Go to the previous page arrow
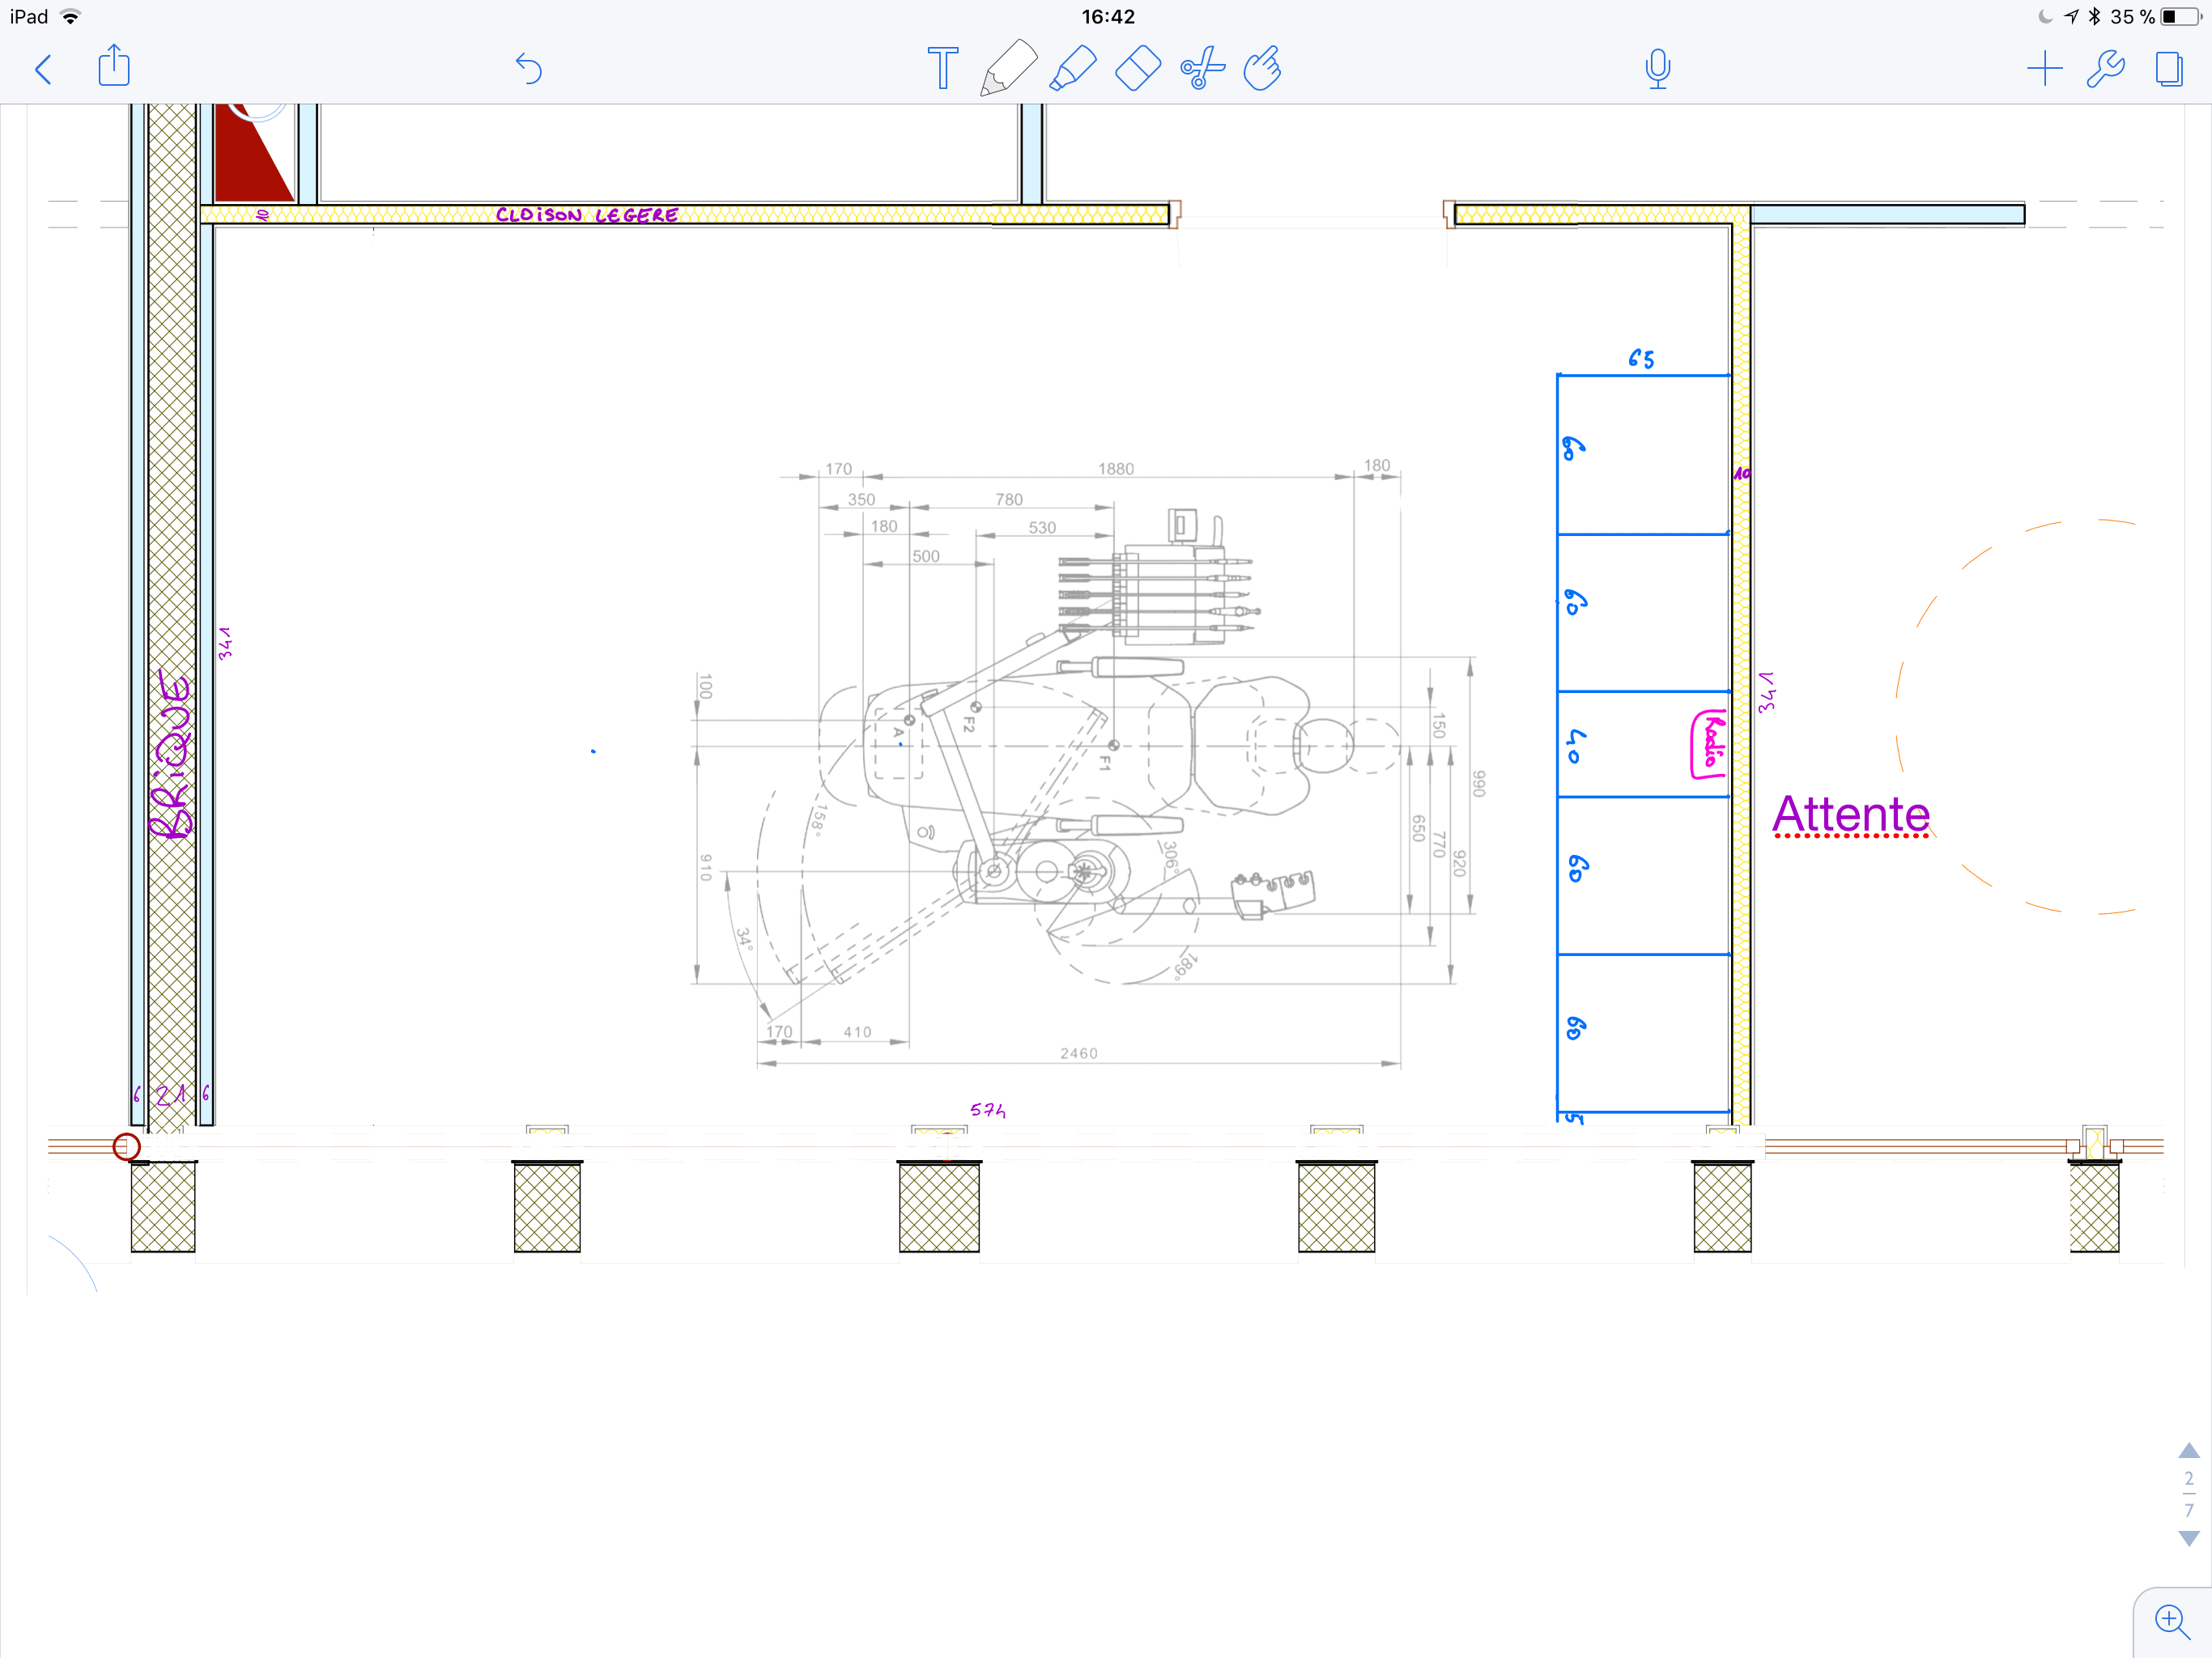Viewport: 2212px width, 1658px height. coord(2188,1450)
